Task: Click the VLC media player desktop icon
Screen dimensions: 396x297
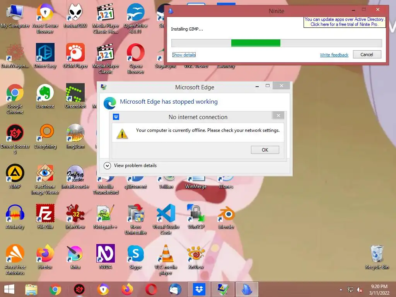Action: [x=166, y=259]
